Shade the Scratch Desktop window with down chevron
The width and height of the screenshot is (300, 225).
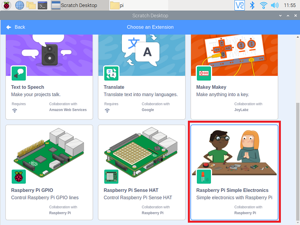click(x=280, y=16)
